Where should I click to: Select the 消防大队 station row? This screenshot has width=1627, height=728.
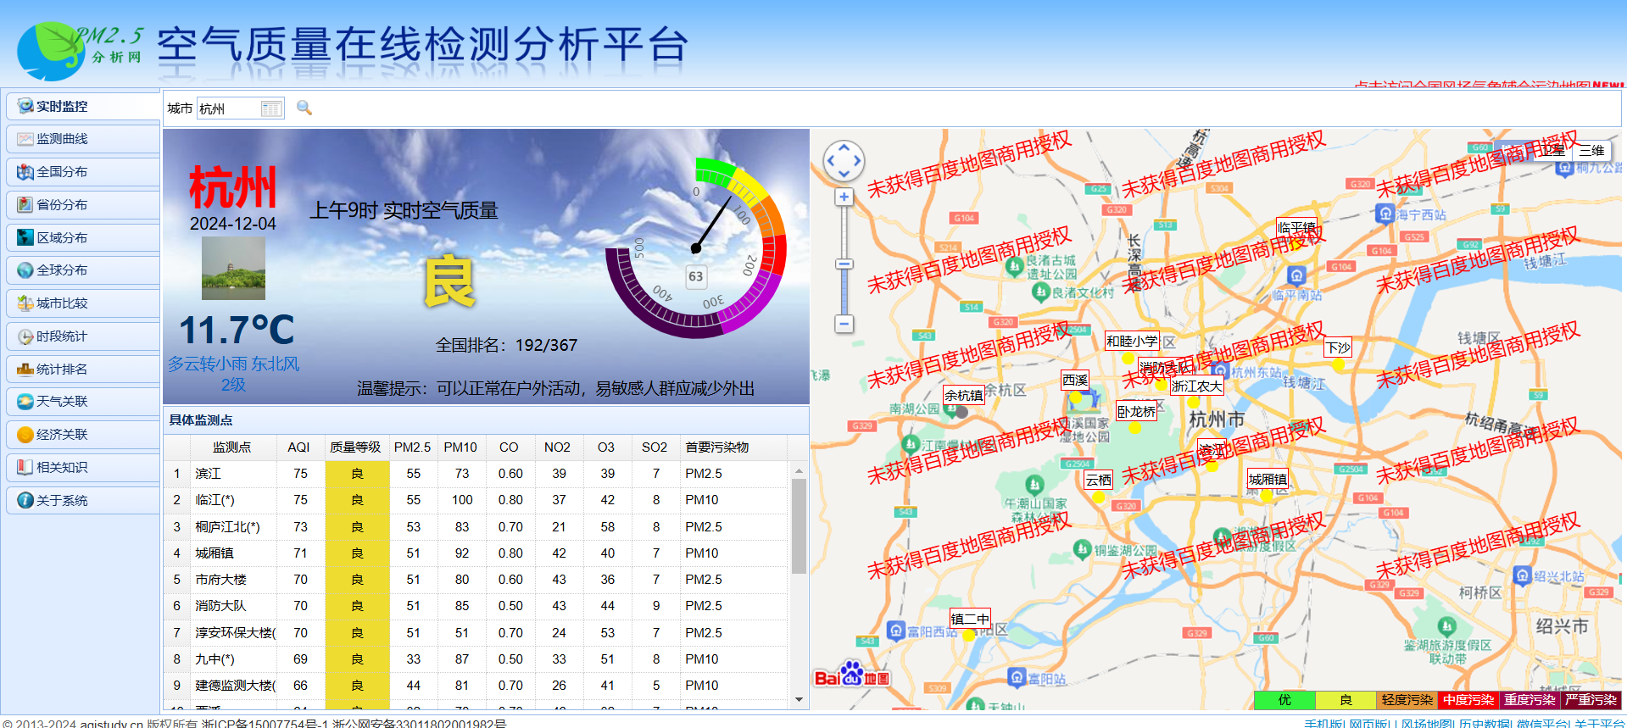tap(476, 606)
